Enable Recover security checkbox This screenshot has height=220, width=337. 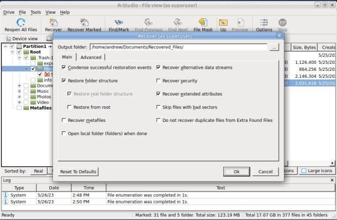coord(158,80)
